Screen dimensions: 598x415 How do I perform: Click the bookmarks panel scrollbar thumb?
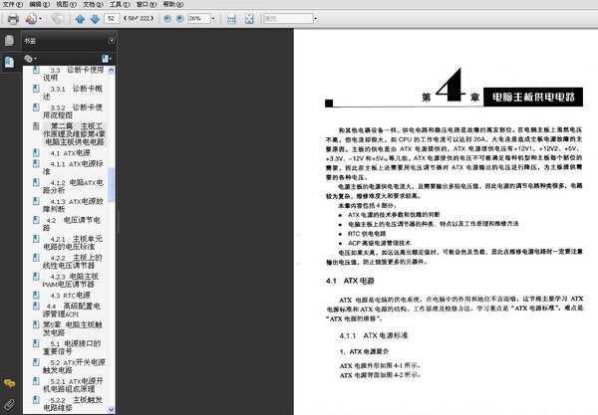[x=111, y=185]
